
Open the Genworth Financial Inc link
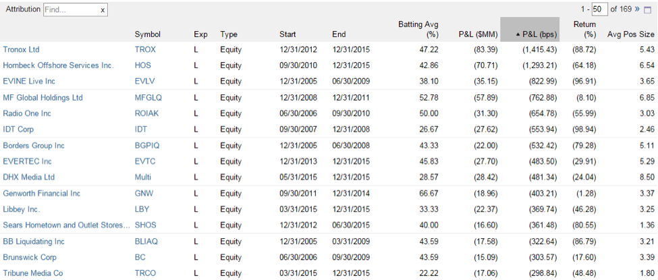tap(42, 194)
